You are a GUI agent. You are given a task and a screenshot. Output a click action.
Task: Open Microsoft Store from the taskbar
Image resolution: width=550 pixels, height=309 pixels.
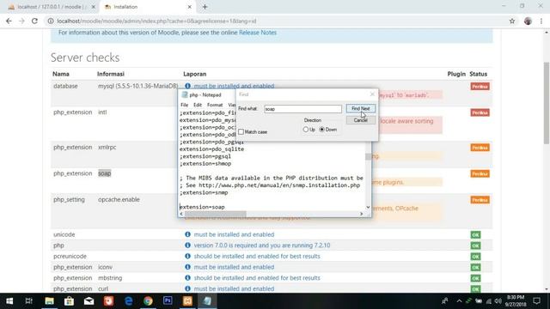click(69, 301)
